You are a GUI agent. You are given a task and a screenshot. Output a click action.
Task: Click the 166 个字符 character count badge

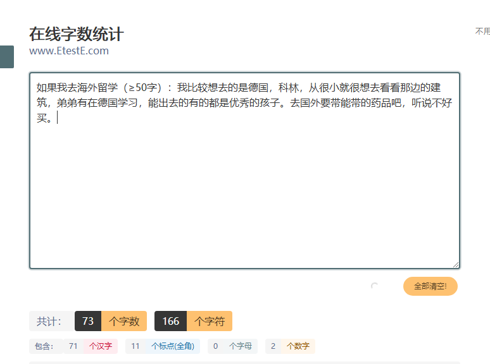pyautogui.click(x=193, y=321)
